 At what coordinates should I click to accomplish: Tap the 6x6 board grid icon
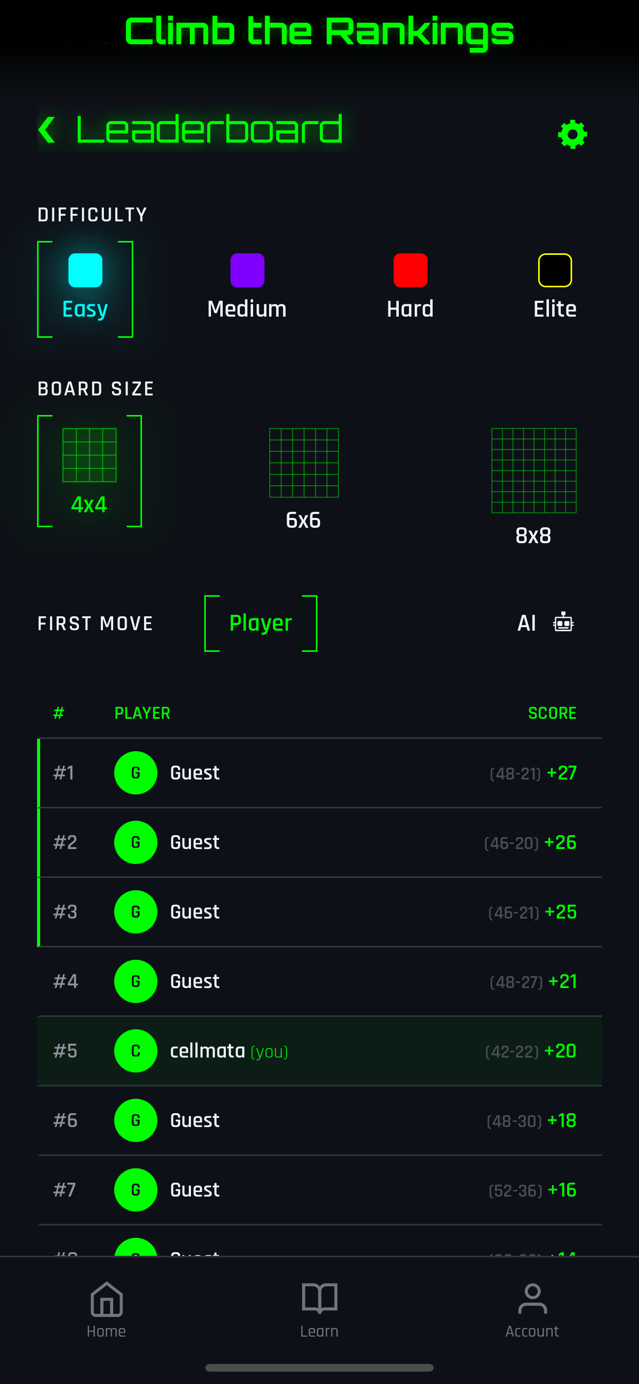[x=304, y=463]
